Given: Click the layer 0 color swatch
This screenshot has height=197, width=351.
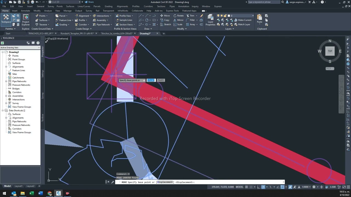Looking at the screenshot, I should click(229, 16).
